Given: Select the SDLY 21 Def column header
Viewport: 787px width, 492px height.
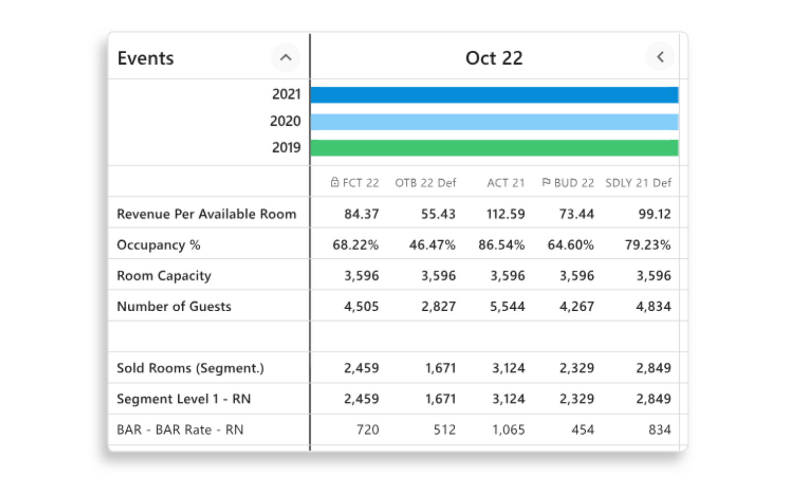Looking at the screenshot, I should click(x=638, y=183).
